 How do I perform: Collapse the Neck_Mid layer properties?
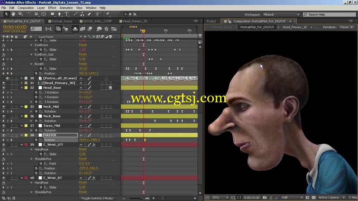click(x=22, y=107)
